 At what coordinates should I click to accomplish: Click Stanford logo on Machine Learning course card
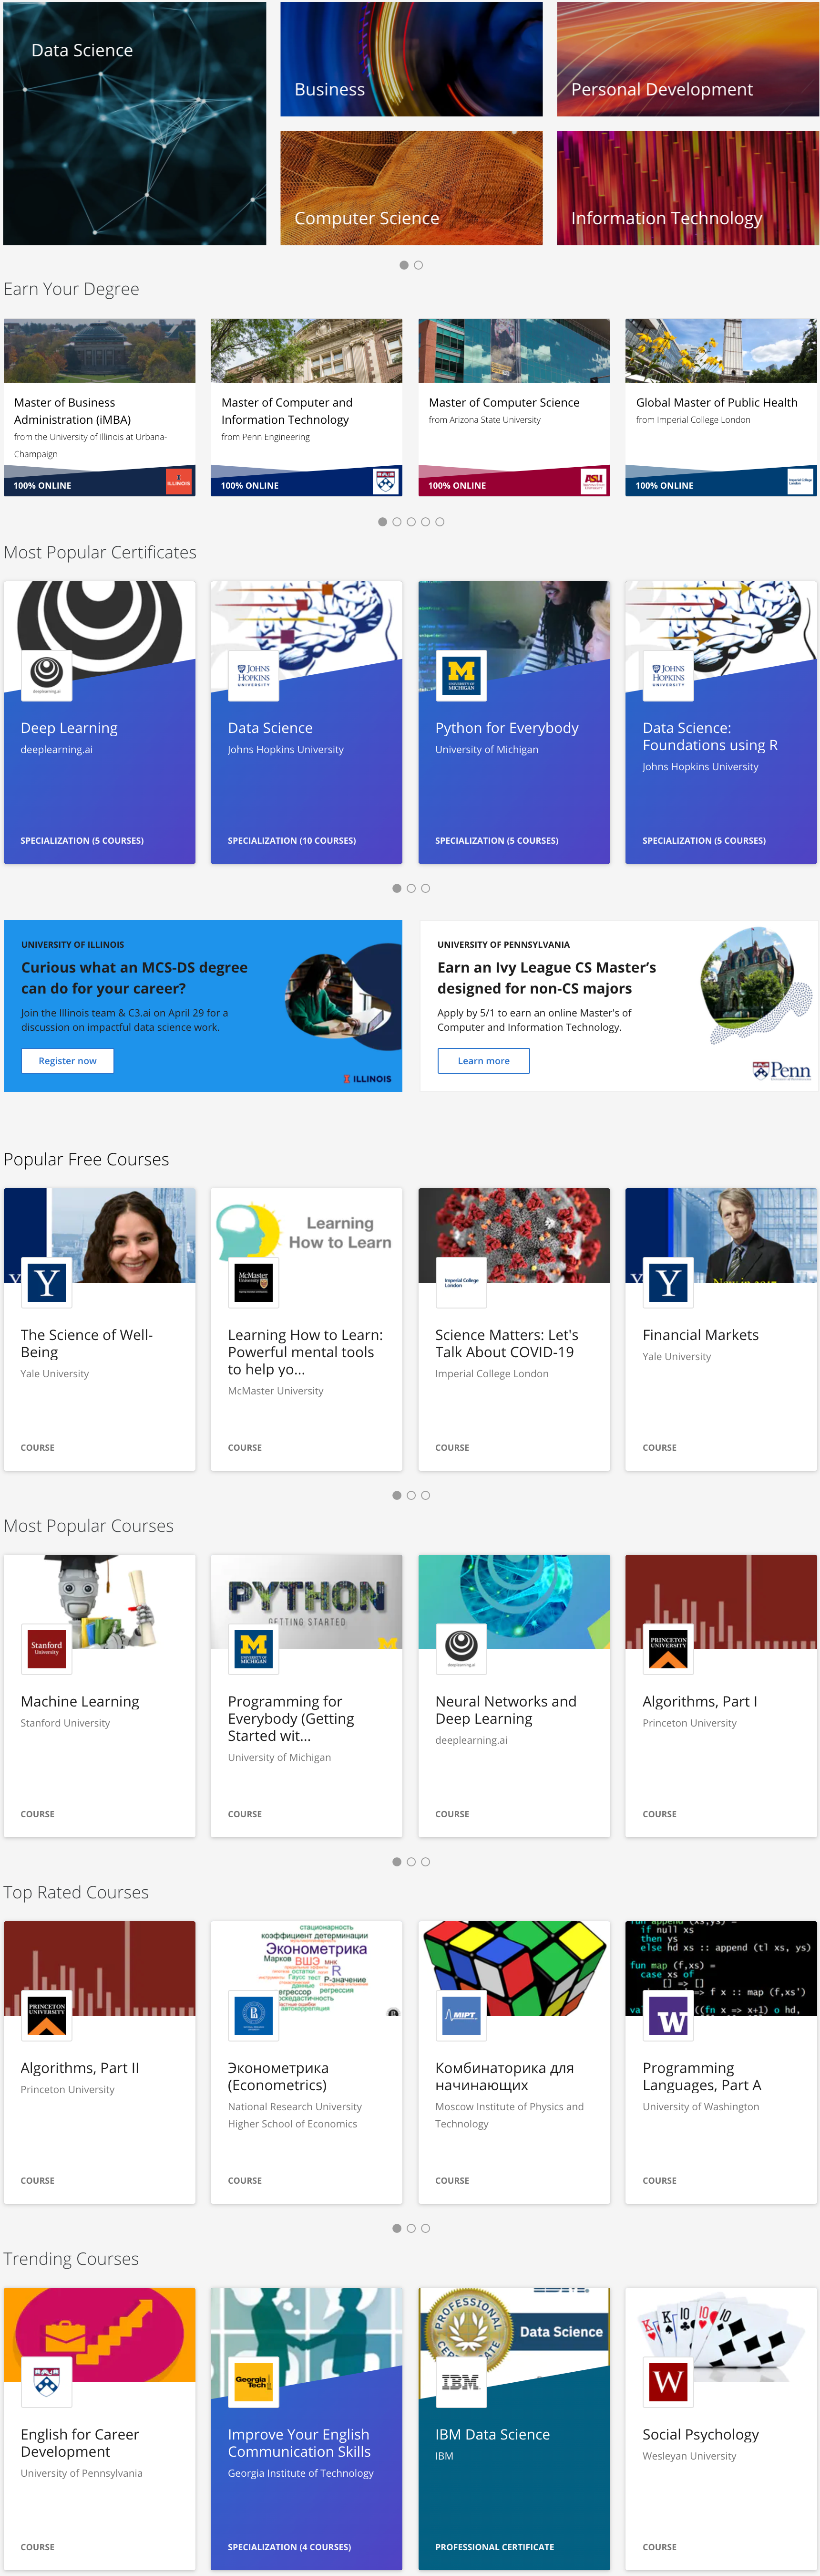point(47,1647)
